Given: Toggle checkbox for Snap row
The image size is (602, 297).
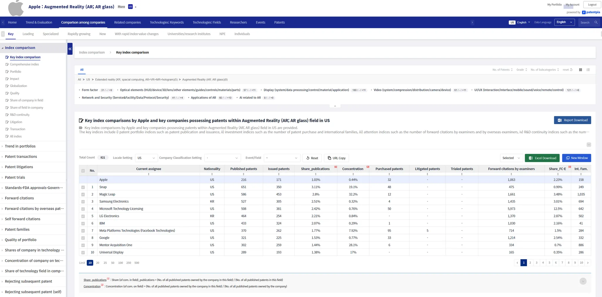Looking at the screenshot, I should tap(83, 187).
